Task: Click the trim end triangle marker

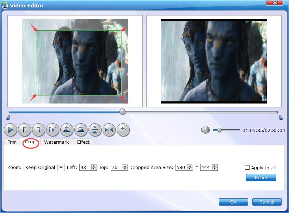Action: [x=281, y=117]
